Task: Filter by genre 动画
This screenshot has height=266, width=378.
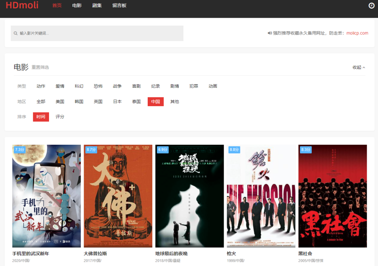Action: [213, 86]
